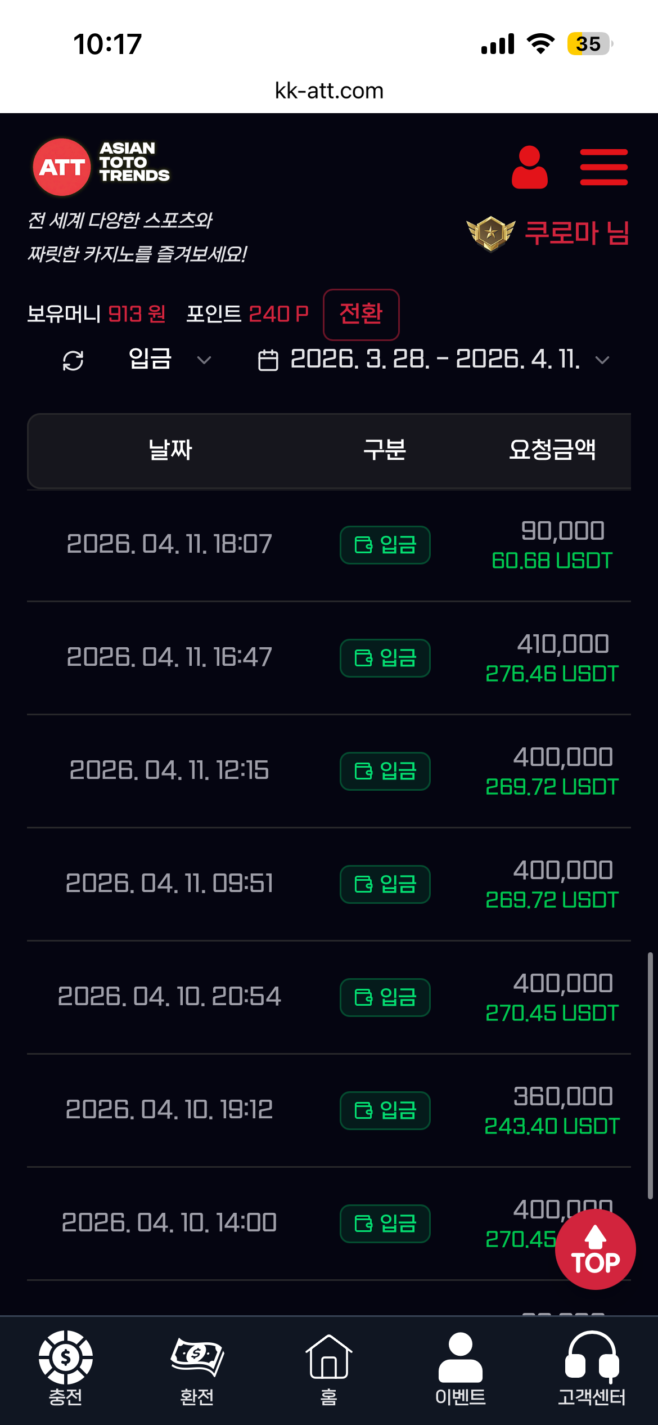Open 고객센터 support in the bottom bar
658x1425 pixels.
(x=592, y=1368)
